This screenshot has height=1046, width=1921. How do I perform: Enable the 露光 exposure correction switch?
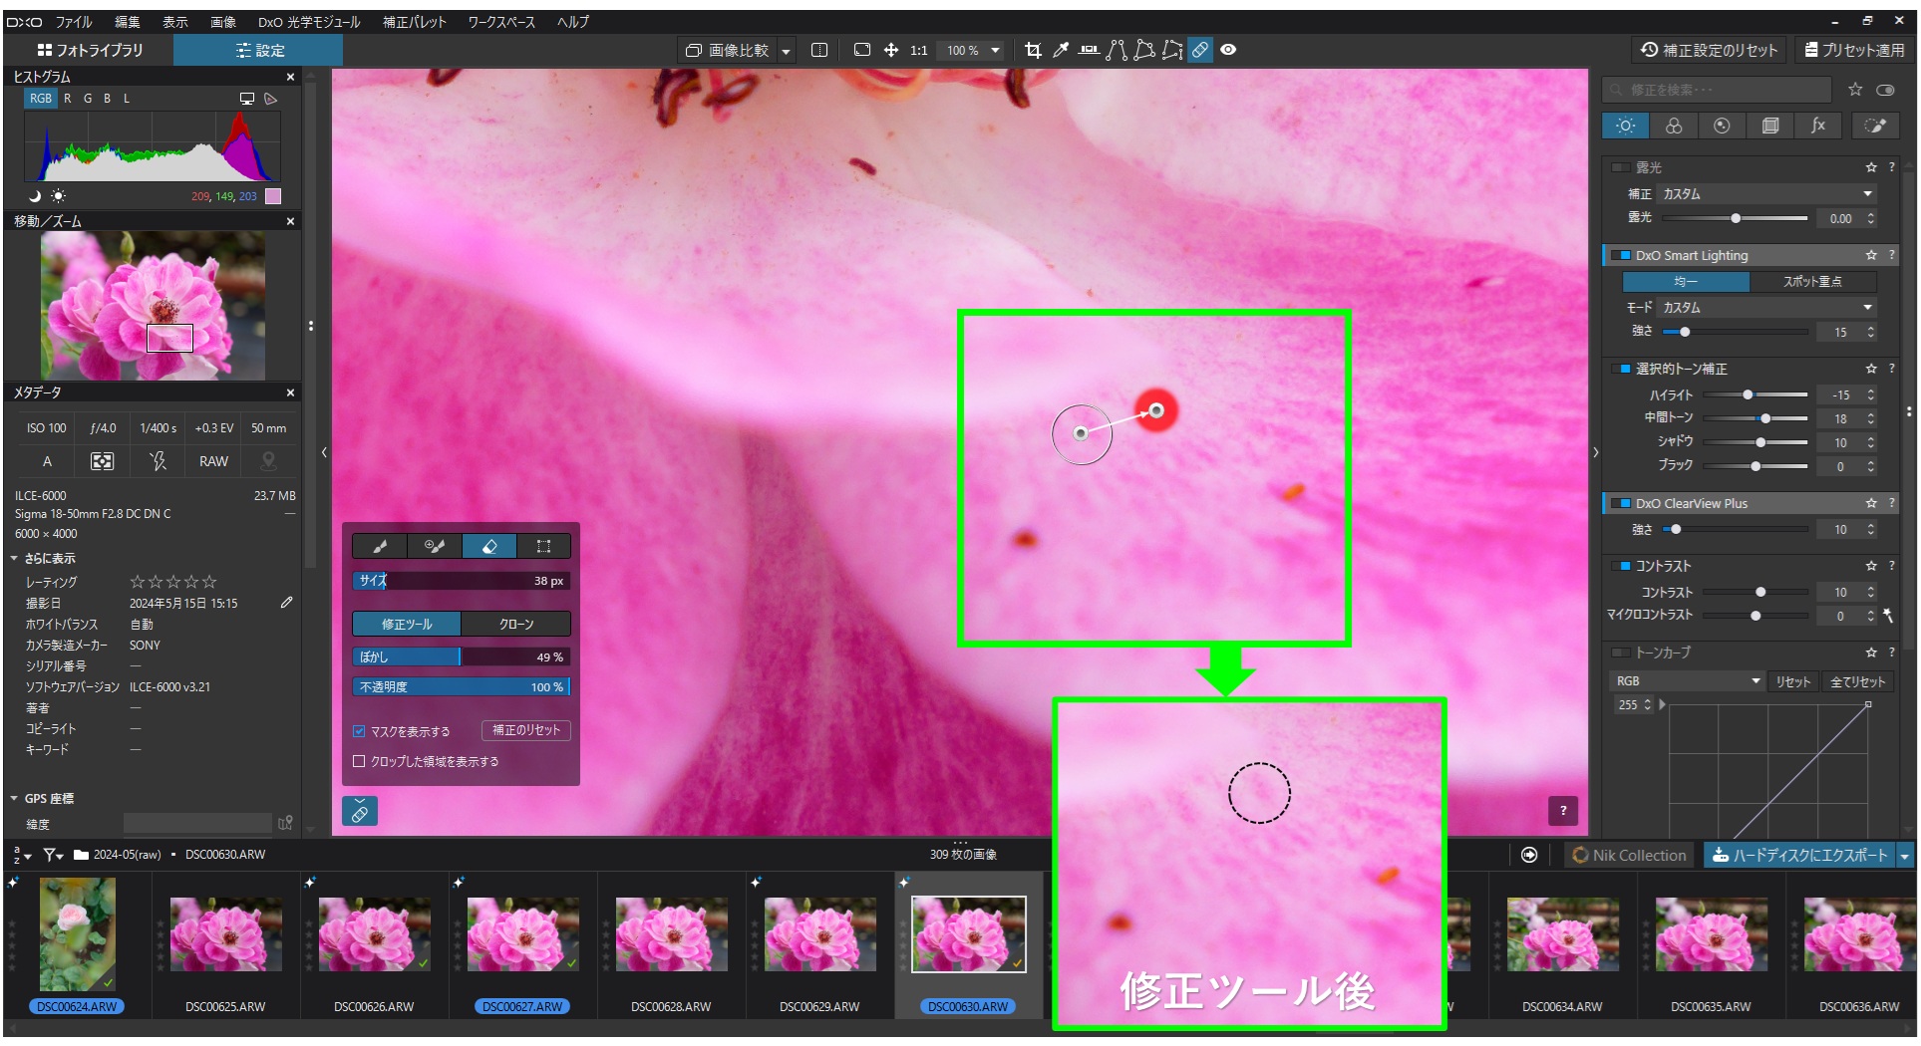pos(1622,167)
